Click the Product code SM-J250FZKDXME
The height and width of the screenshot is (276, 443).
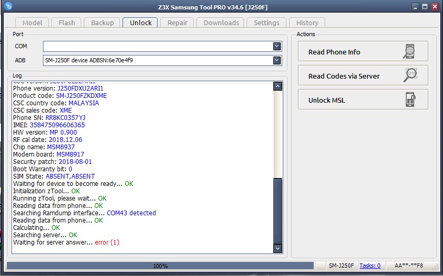coord(81,96)
